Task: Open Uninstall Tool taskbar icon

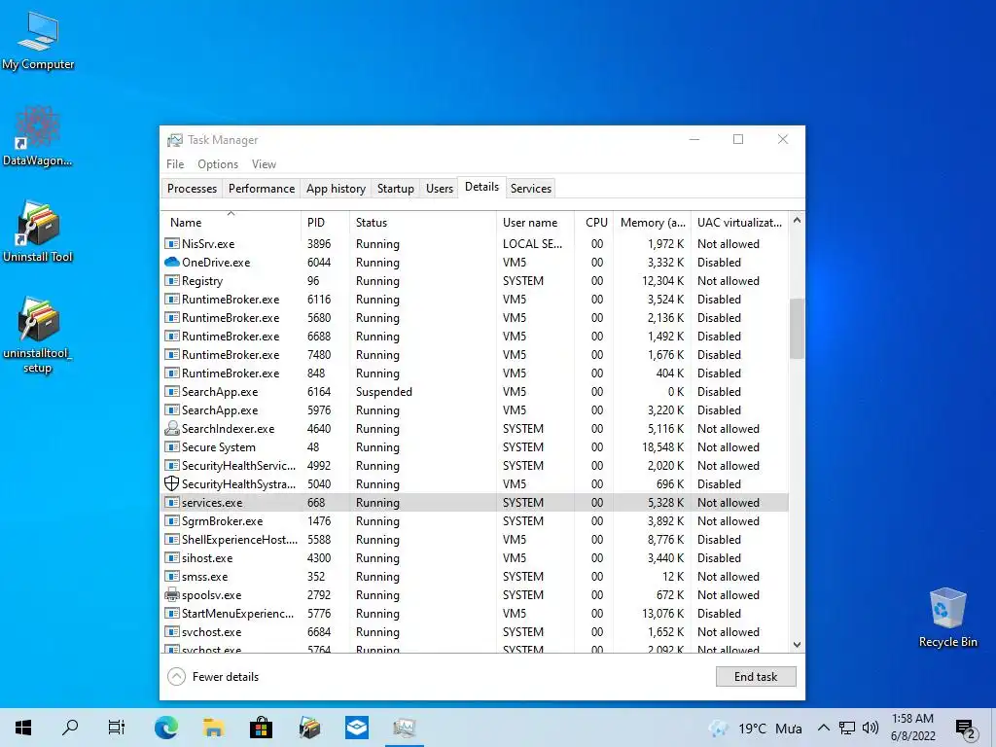Action: 309,728
